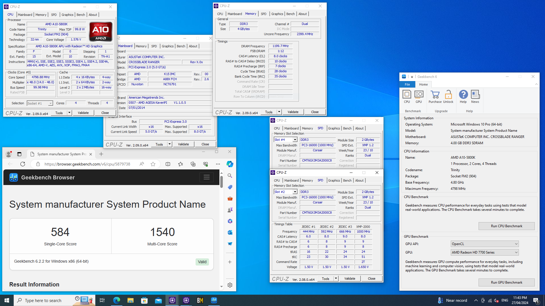The width and height of the screenshot is (545, 306).
Task: Click Close button in Memory CPU-Z window
Action: pos(315,112)
